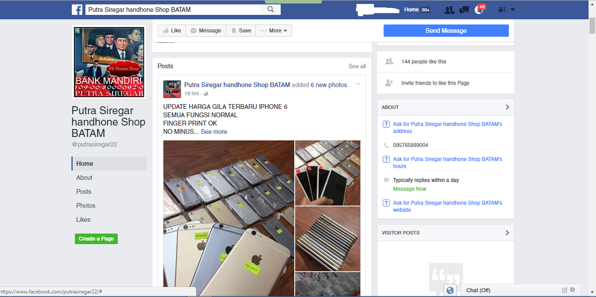
Task: Open the post options chevron menu
Action: (358, 84)
